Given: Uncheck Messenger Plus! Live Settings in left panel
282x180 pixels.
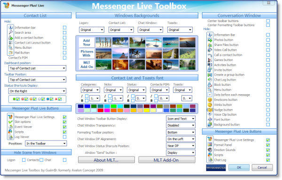Looking at the screenshot, I should [x=64, y=117].
